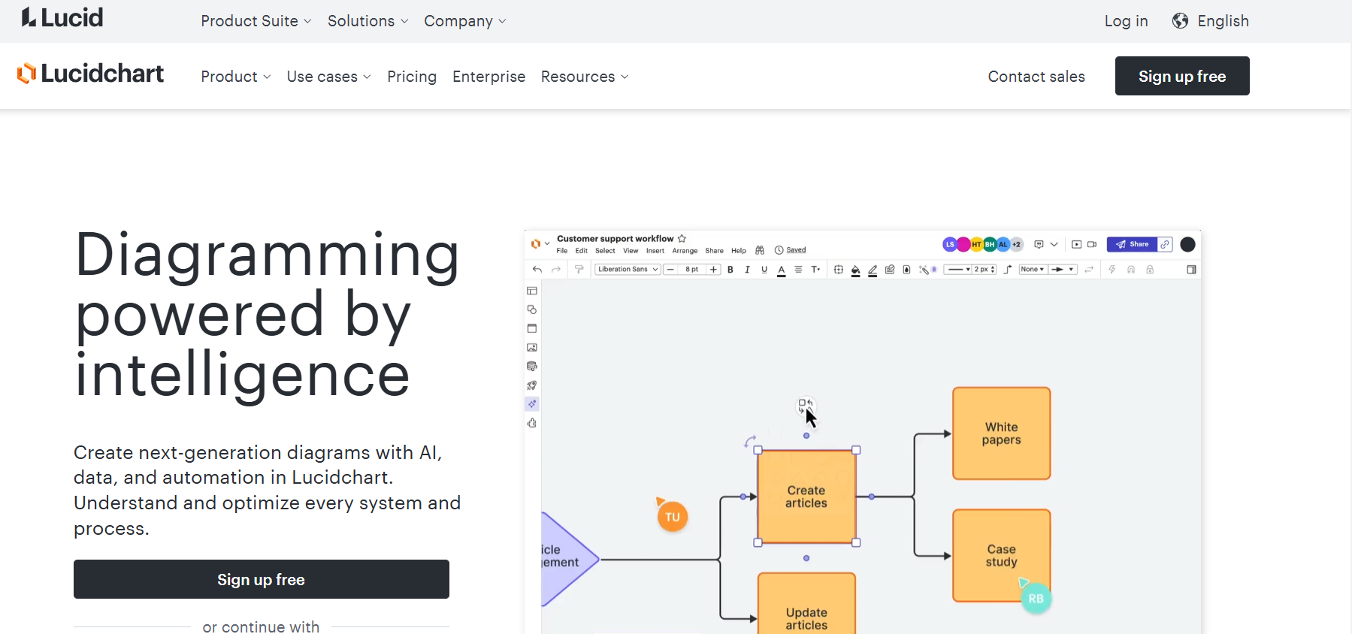The image size is (1352, 634).
Task: Open the Resources dropdown
Action: (x=585, y=77)
